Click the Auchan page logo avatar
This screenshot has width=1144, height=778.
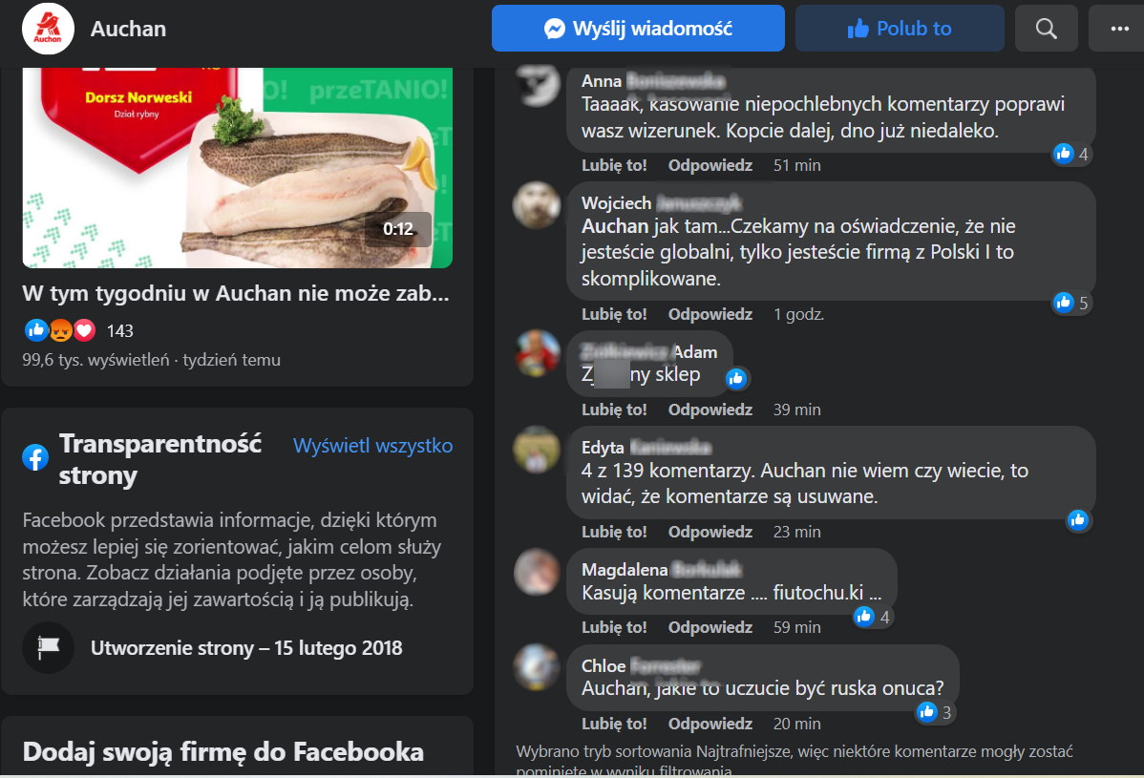(x=48, y=29)
